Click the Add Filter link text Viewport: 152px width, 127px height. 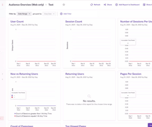(67, 14)
